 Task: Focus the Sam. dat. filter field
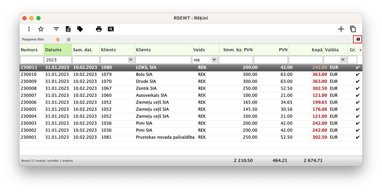[86, 60]
